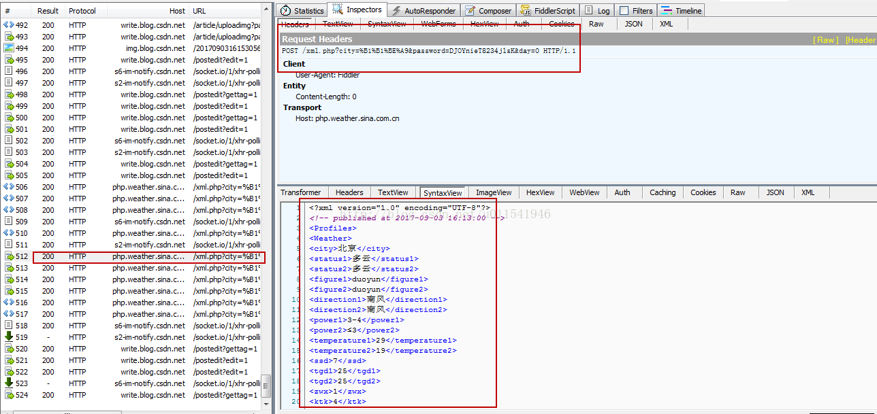Click the icon of session 517
This screenshot has height=414, width=877.
click(9, 314)
